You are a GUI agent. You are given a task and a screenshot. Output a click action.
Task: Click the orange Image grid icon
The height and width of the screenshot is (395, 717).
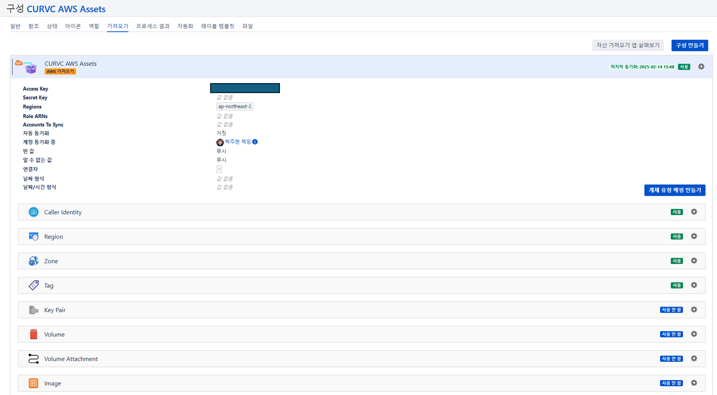coord(33,383)
